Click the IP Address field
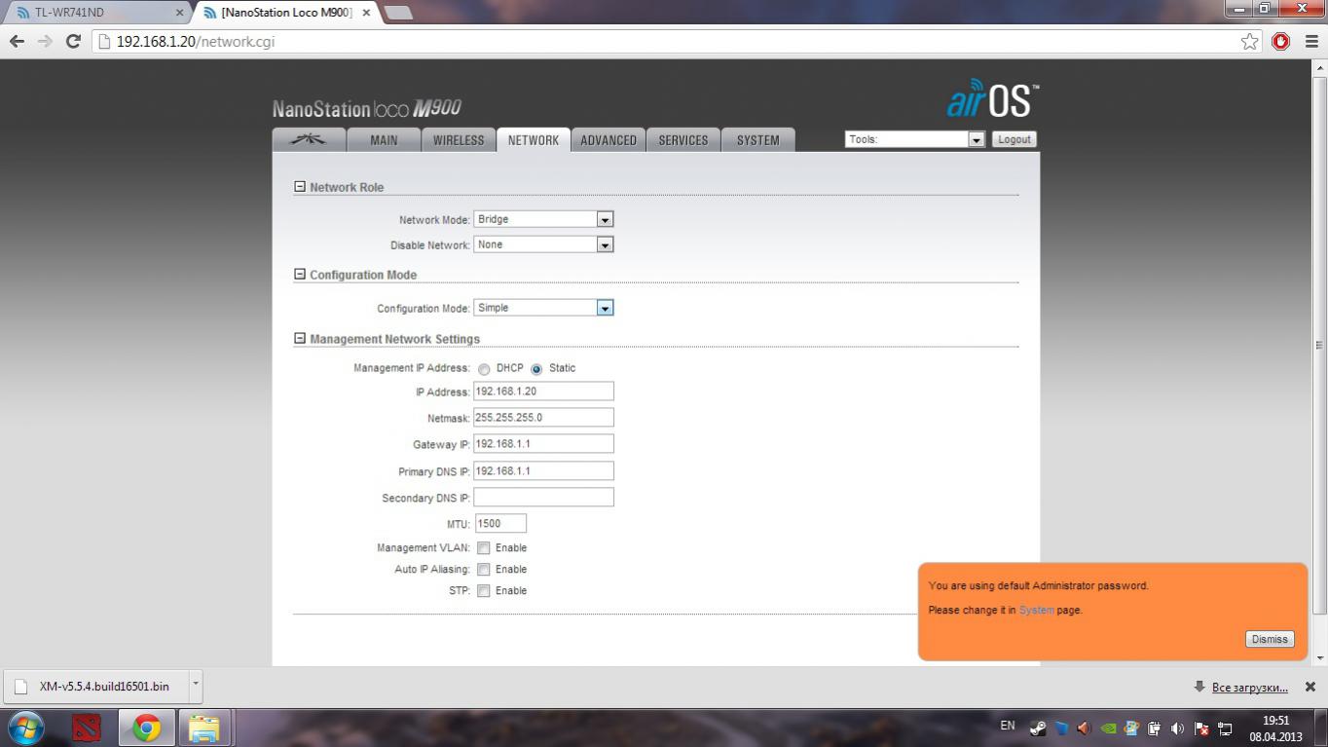Viewport: 1328px width, 747px height. click(x=543, y=391)
